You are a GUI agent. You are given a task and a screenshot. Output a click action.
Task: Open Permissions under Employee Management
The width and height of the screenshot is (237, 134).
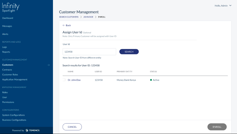click(x=8, y=102)
